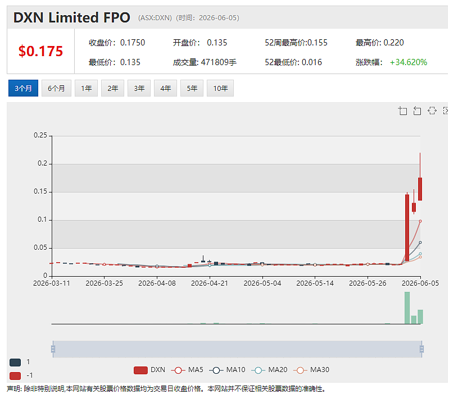Switch to the 3年 time range
The width and height of the screenshot is (458, 399).
coord(139,88)
